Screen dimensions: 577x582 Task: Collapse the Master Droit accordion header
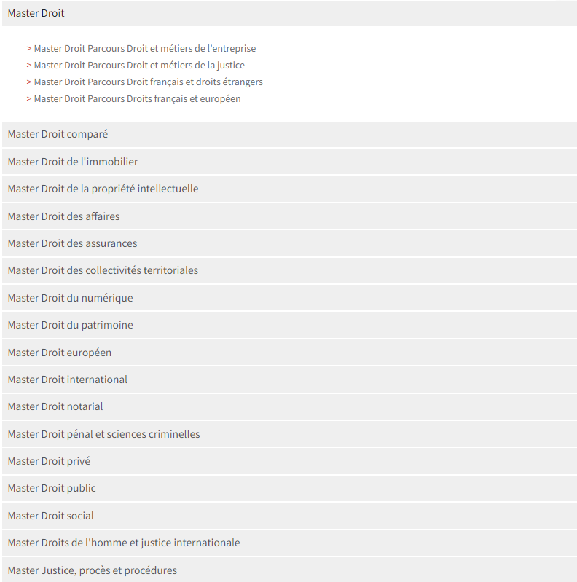pos(289,13)
